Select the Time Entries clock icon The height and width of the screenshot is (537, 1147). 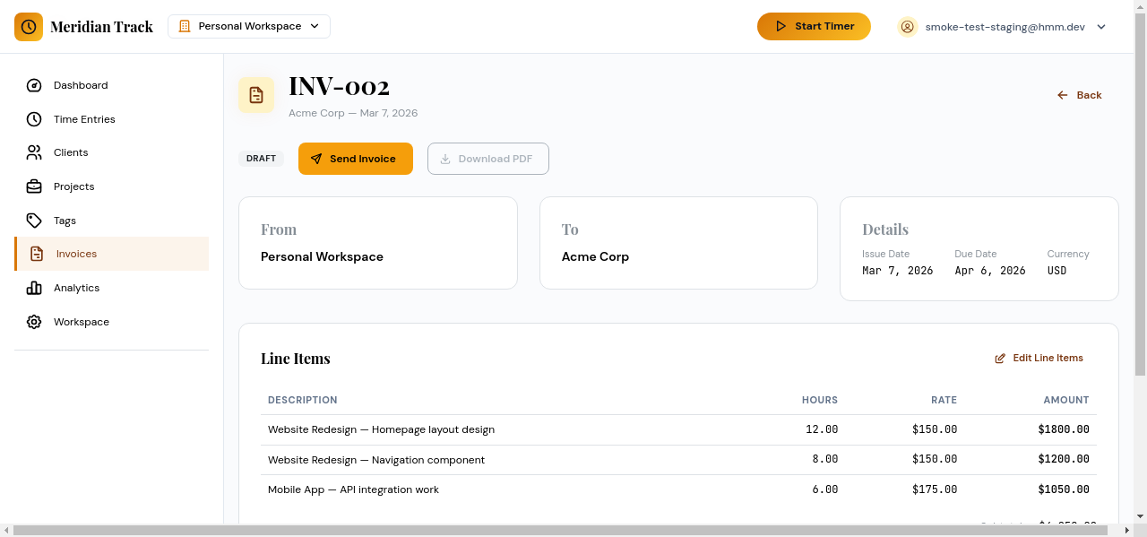[x=34, y=118]
